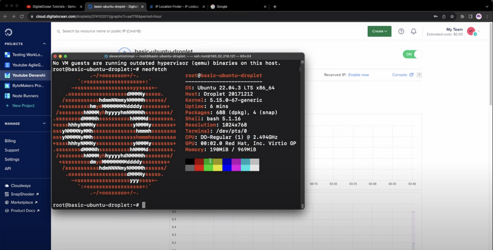Open the Create dropdown button
Image resolution: width=493 pixels, height=250 pixels.
[380, 31]
